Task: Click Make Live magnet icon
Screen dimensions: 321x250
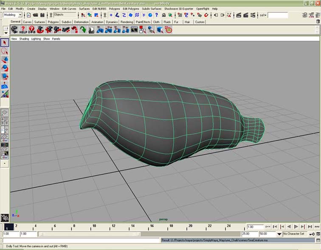Action: click(x=206, y=15)
